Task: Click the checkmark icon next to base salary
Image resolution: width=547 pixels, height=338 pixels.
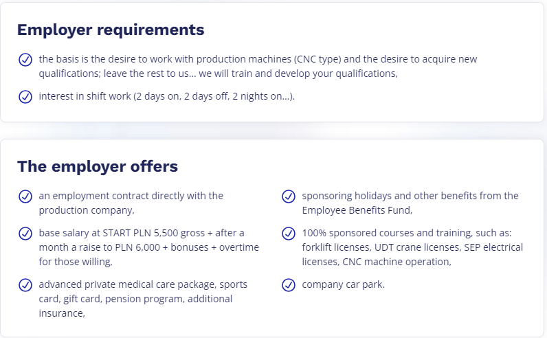Action: (25, 233)
